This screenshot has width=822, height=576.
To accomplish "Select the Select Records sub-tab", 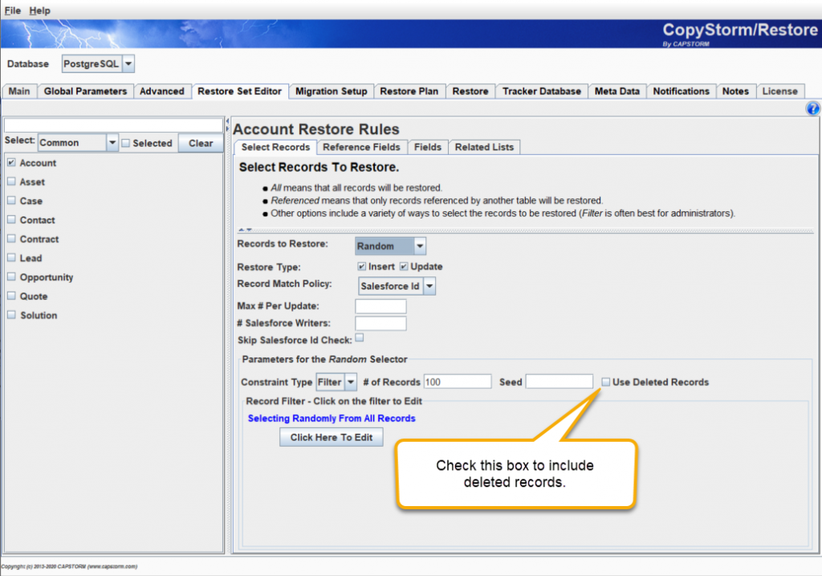I will 276,147.
